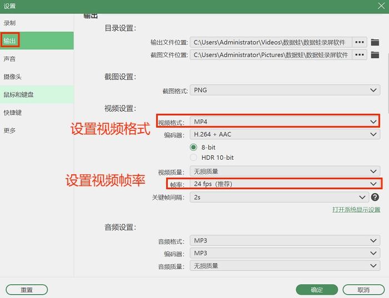This screenshot has height=298, width=389.
Task: Click the 确定 confirm button
Action: 317,290
